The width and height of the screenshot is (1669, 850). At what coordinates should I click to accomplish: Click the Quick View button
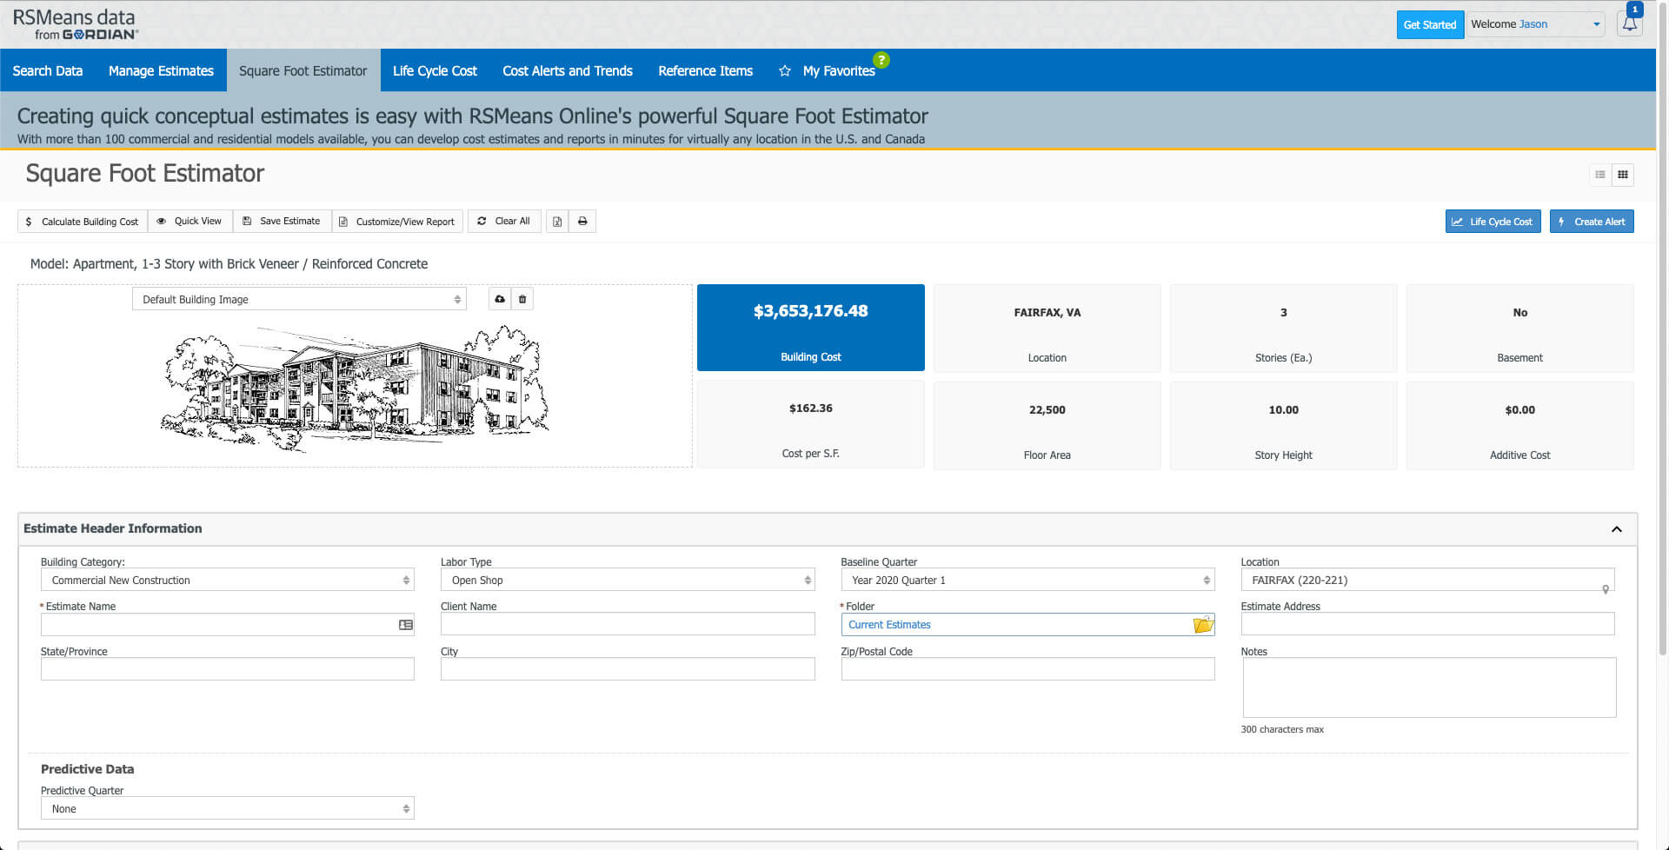click(x=190, y=222)
